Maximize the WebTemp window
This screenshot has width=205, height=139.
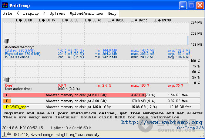click(191, 6)
